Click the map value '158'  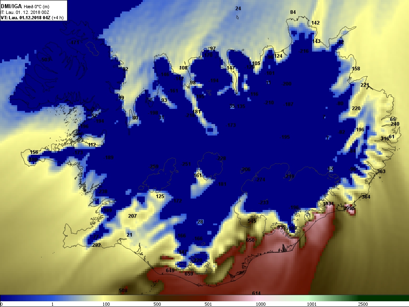[356, 69]
